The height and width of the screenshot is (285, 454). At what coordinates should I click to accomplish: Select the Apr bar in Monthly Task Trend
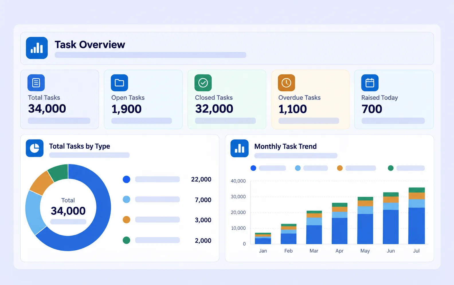pos(340,224)
